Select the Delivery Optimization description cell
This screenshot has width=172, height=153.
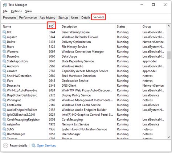point(76,42)
